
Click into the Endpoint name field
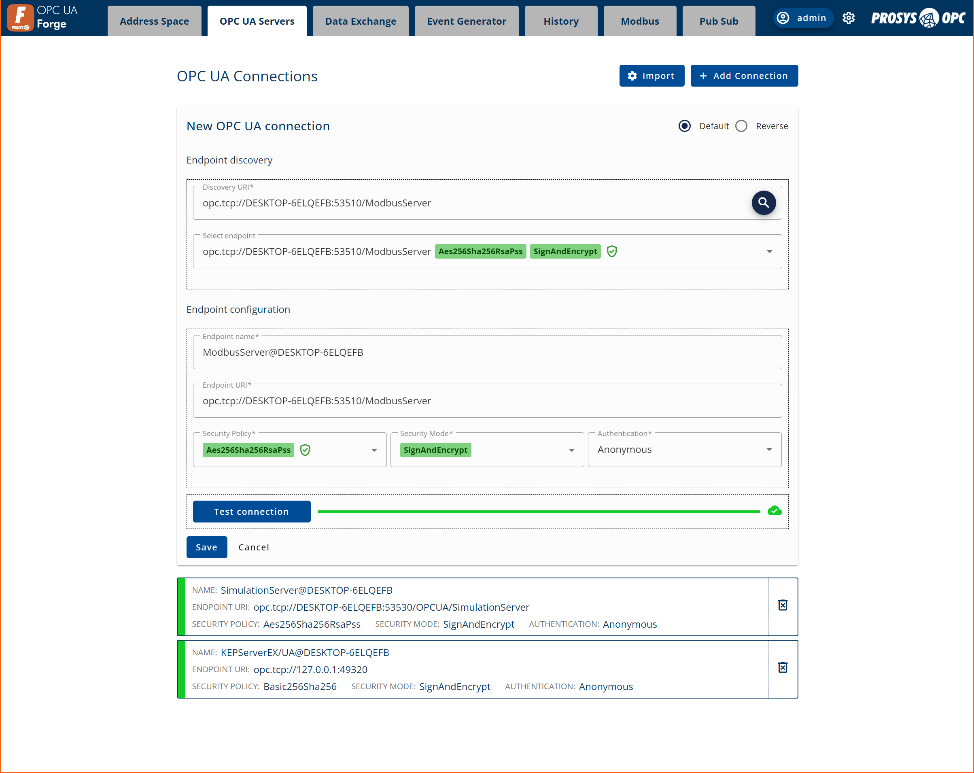point(487,353)
